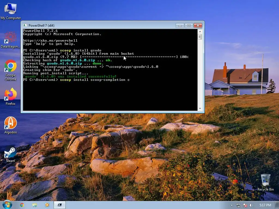
Task: Open Windows Explorer from the taskbar
Action: (x=35, y=205)
